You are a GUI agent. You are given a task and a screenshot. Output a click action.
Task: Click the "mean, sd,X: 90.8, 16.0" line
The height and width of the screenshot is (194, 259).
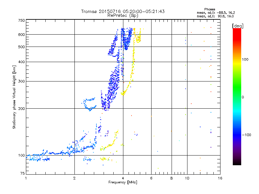[215, 16]
